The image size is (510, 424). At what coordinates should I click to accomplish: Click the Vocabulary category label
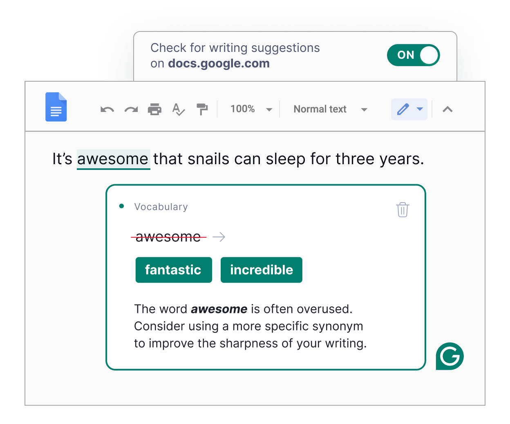[161, 207]
